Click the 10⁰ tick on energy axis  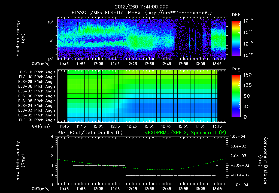50,59
